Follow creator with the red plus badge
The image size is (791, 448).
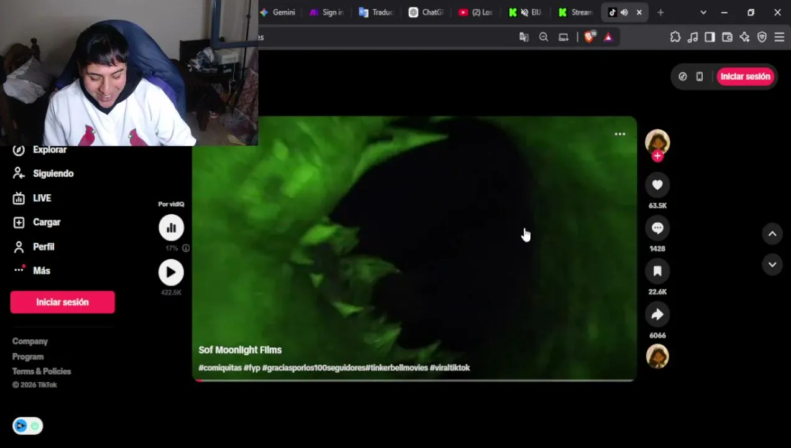tap(657, 156)
